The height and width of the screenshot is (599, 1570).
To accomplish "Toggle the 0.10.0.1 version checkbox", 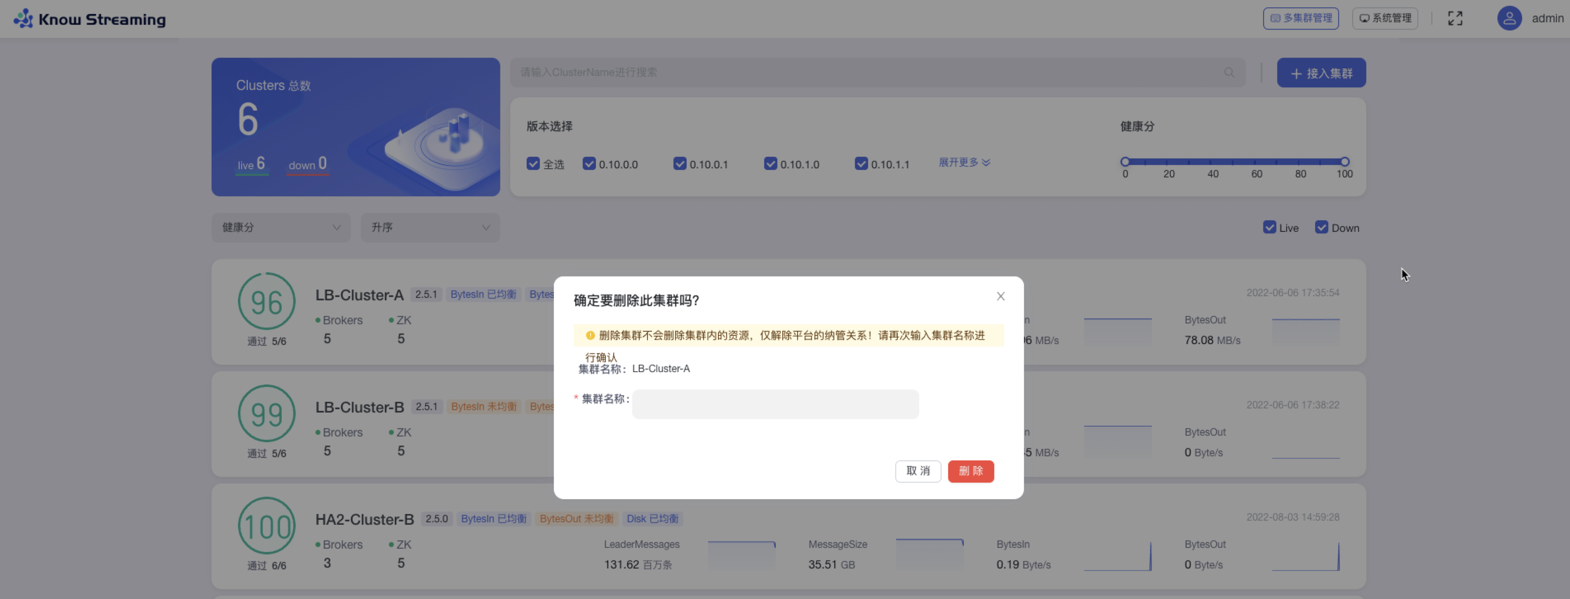I will point(680,164).
